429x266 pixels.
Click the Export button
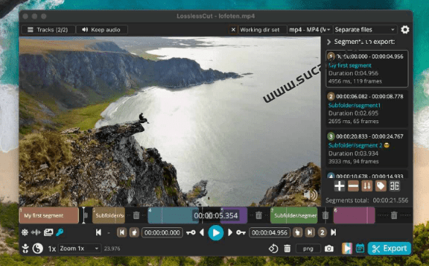(x=389, y=248)
